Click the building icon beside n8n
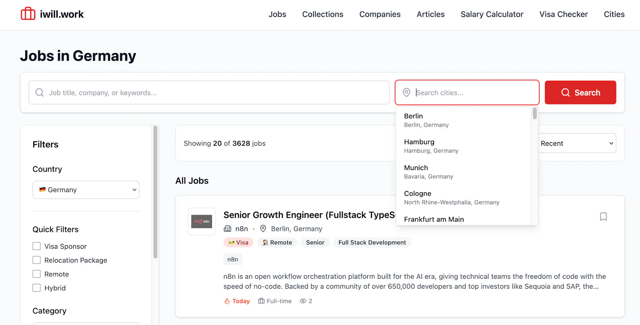Screen dimensions: 640x325 228,229
